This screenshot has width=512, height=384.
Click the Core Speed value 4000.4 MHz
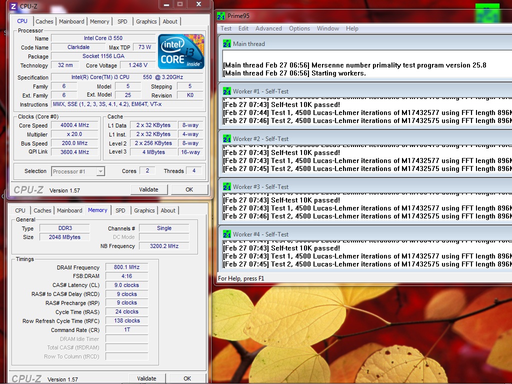[75, 125]
